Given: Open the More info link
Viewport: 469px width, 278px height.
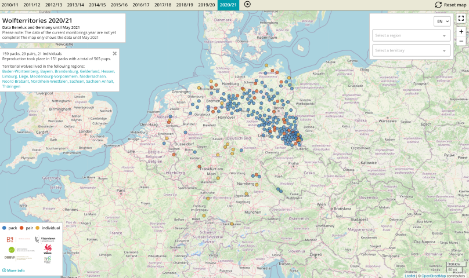Looking at the screenshot, I should [13, 270].
